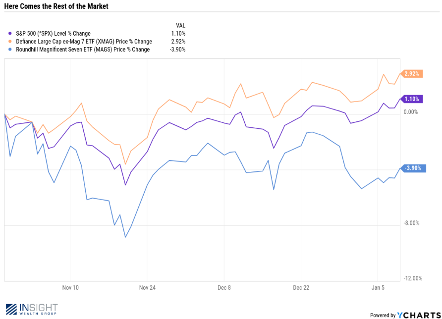Select the Roundhill Magnificent Seven ETF label
442x319 pixels.
[x=83, y=50]
